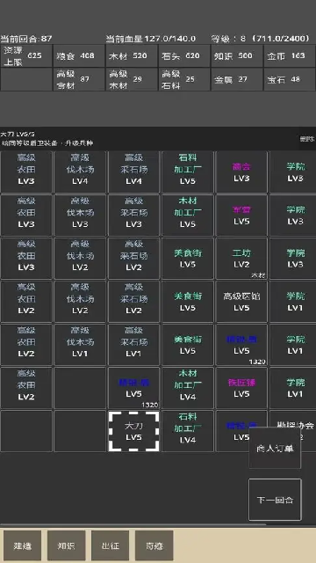Select the 美食街 tile beside 高级医馆
Image resolution: width=316 pixels, height=563 pixels.
pyautogui.click(x=187, y=302)
